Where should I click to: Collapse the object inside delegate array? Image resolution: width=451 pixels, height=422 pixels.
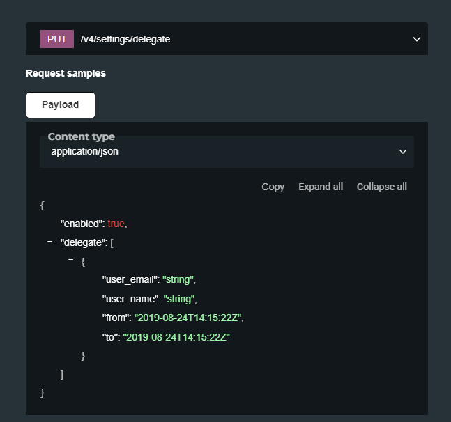pos(71,260)
